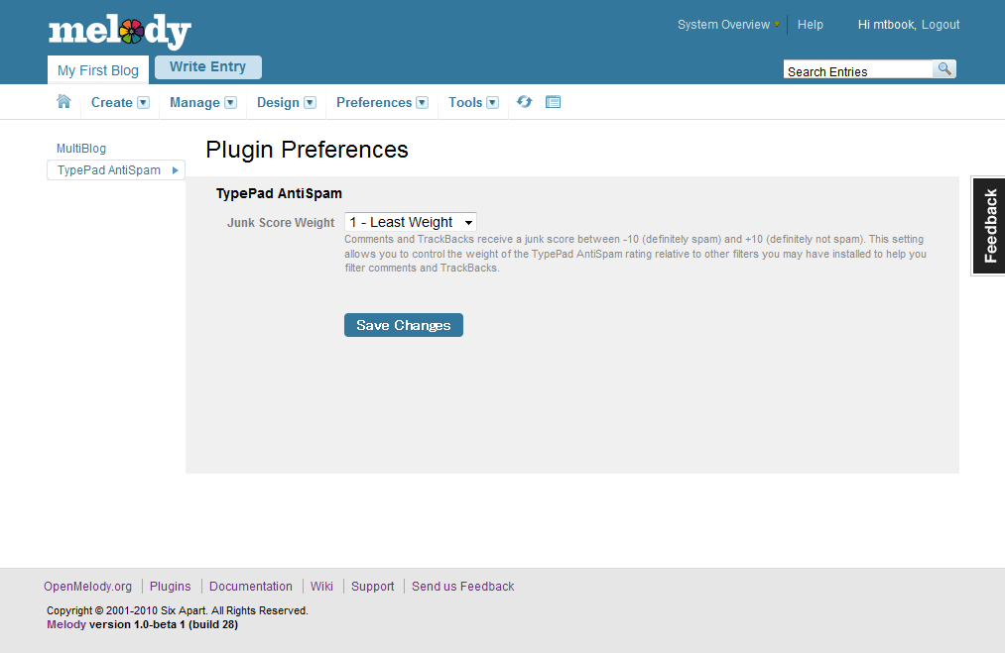Open the Preferences menu
Screen dimensions: 1005x653
[x=374, y=102]
